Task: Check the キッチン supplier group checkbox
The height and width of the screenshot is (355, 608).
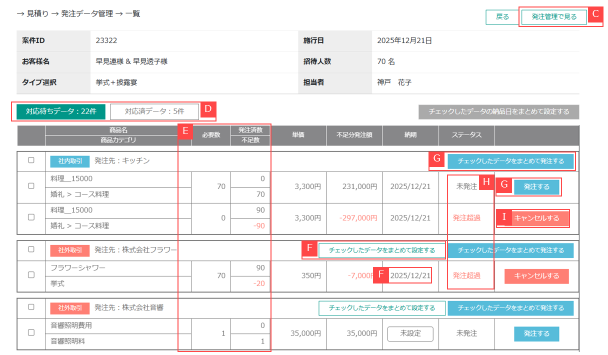Action: pyautogui.click(x=31, y=160)
